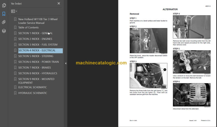Viewport: 217px width, 127px height.
Task: Open ELECTRICAL SCHEMATIC bookmark
Action: [x=32, y=87]
